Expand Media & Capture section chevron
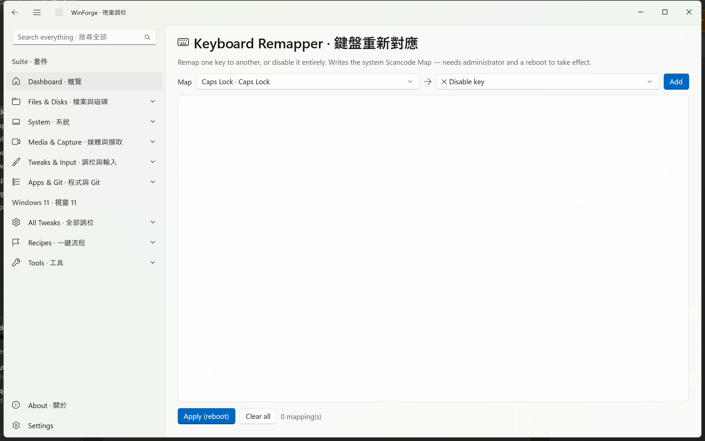The height and width of the screenshot is (441, 705). pos(153,142)
